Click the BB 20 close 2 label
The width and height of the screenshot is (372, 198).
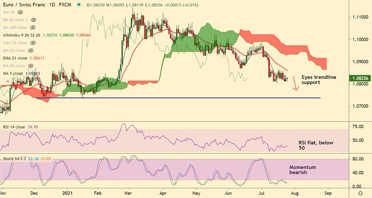point(15,20)
